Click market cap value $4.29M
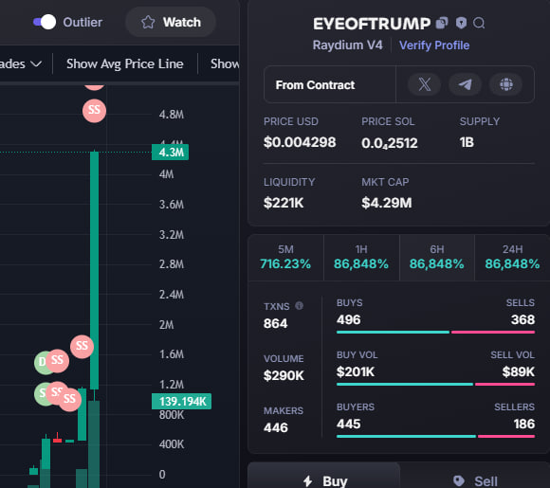The width and height of the screenshot is (550, 488). tap(387, 203)
